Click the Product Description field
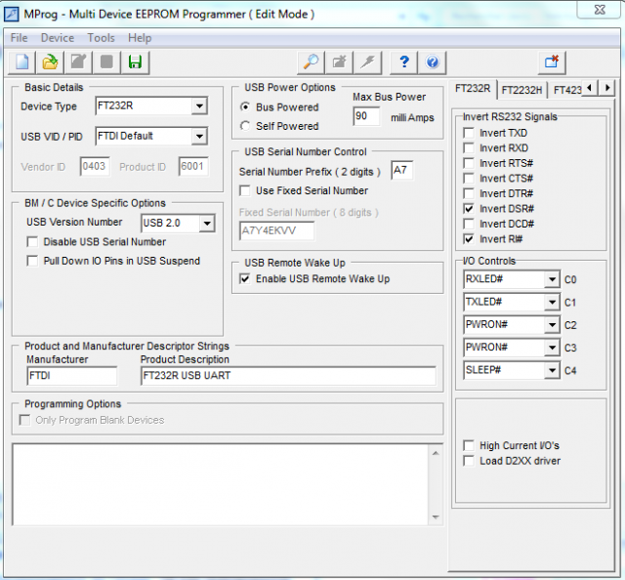Image resolution: width=625 pixels, height=580 pixels. point(288,376)
